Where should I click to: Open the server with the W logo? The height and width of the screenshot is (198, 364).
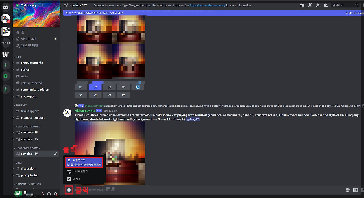(6, 54)
